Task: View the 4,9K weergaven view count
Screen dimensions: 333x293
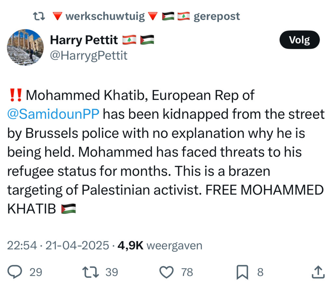Action: (160, 246)
